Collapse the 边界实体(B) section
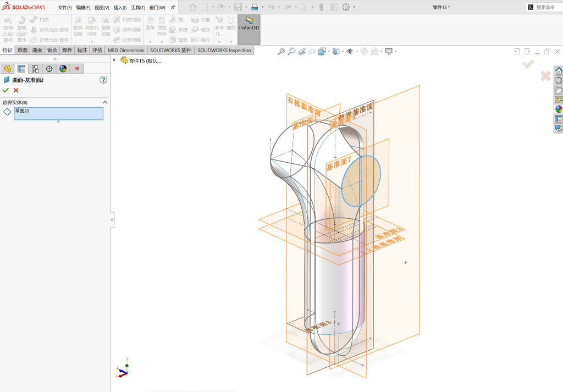Screen dimensions: 563x392 pos(105,102)
